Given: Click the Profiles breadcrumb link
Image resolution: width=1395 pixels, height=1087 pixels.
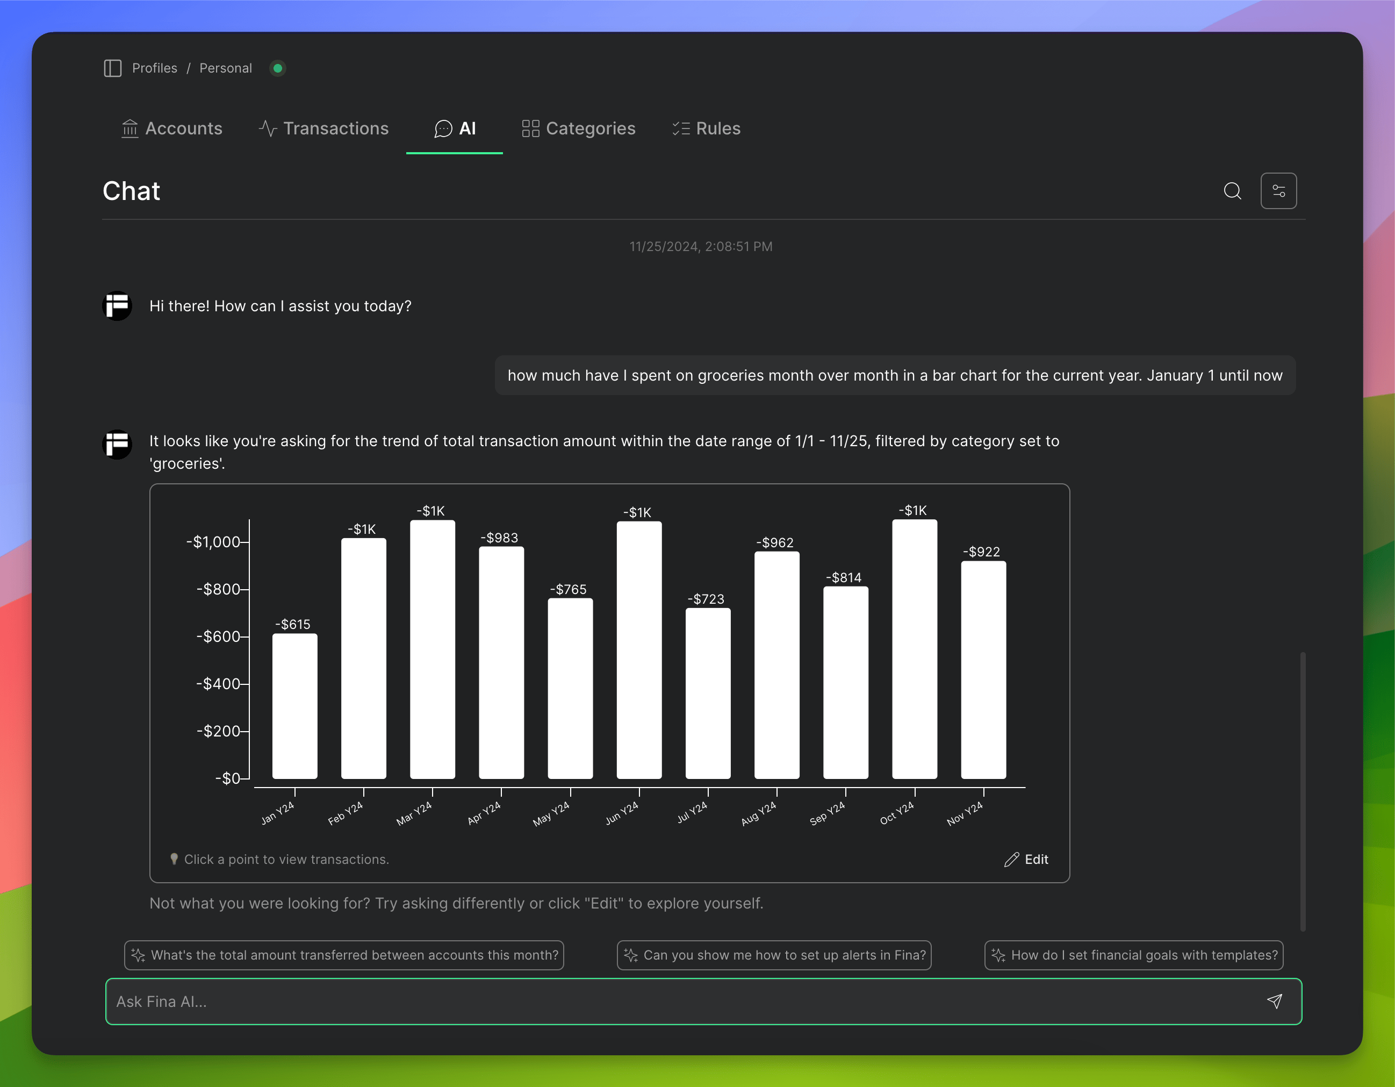Looking at the screenshot, I should point(155,68).
